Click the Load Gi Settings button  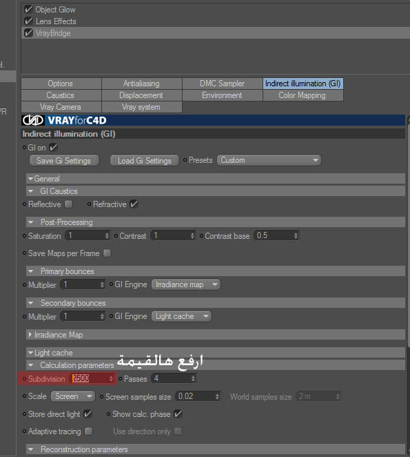[144, 161]
